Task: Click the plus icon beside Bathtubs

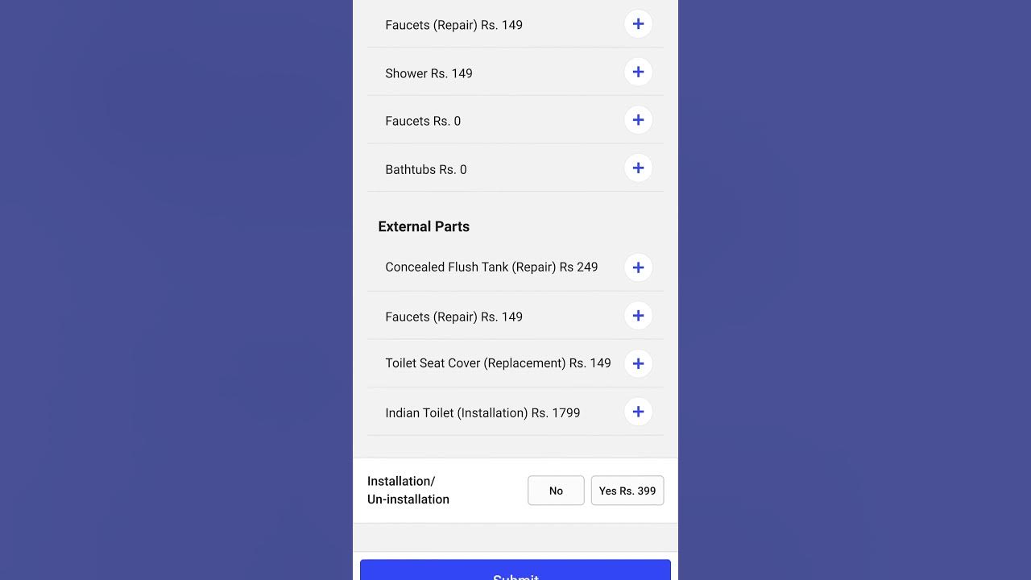Action: click(x=638, y=168)
